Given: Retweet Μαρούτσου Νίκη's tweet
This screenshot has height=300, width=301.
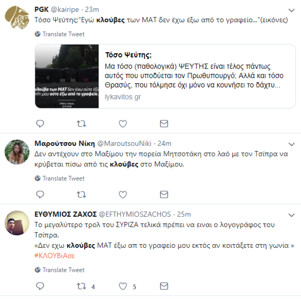Looking at the screenshot, I should pyautogui.click(x=81, y=194).
